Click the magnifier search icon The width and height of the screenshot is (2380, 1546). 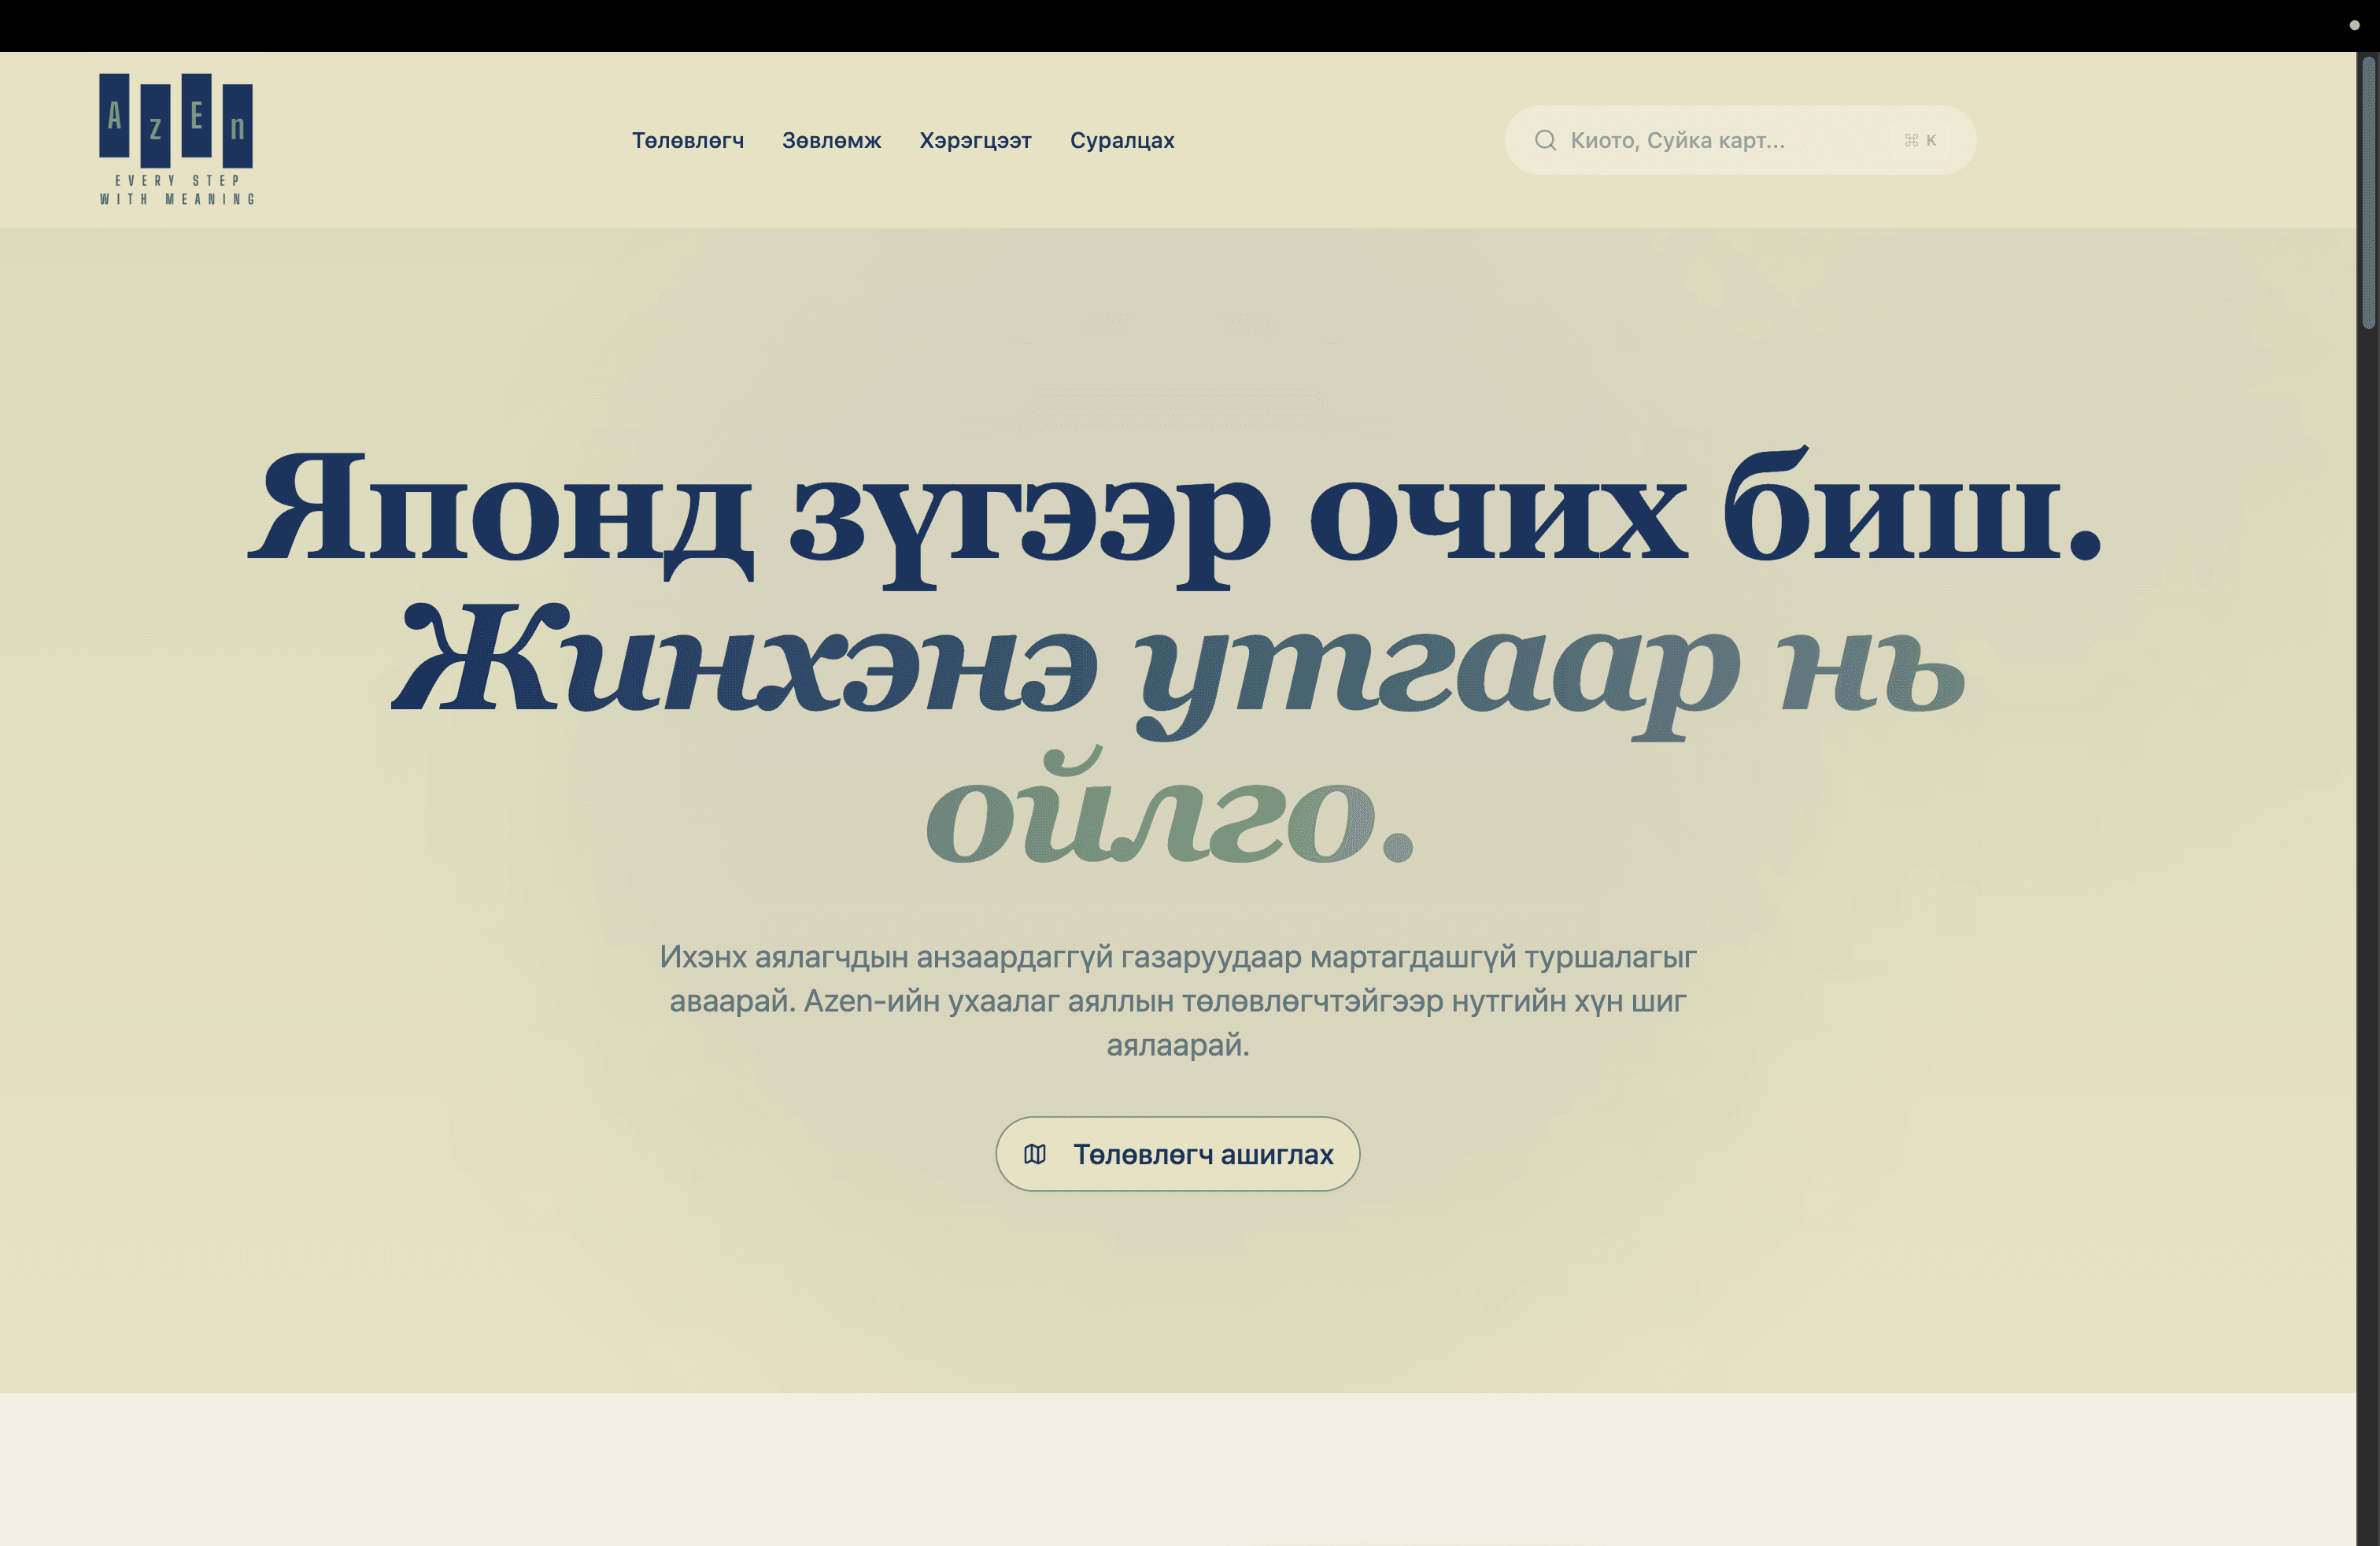click(x=1545, y=140)
